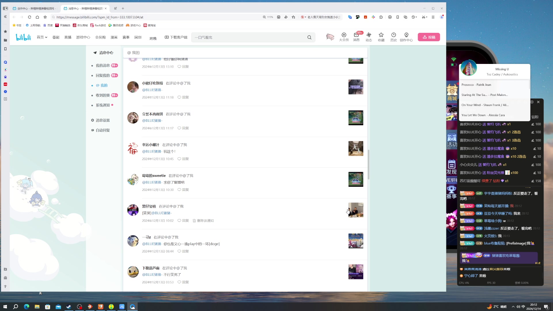
Task: Click the message list vertical scrollbar
Action: pyautogui.click(x=368, y=164)
